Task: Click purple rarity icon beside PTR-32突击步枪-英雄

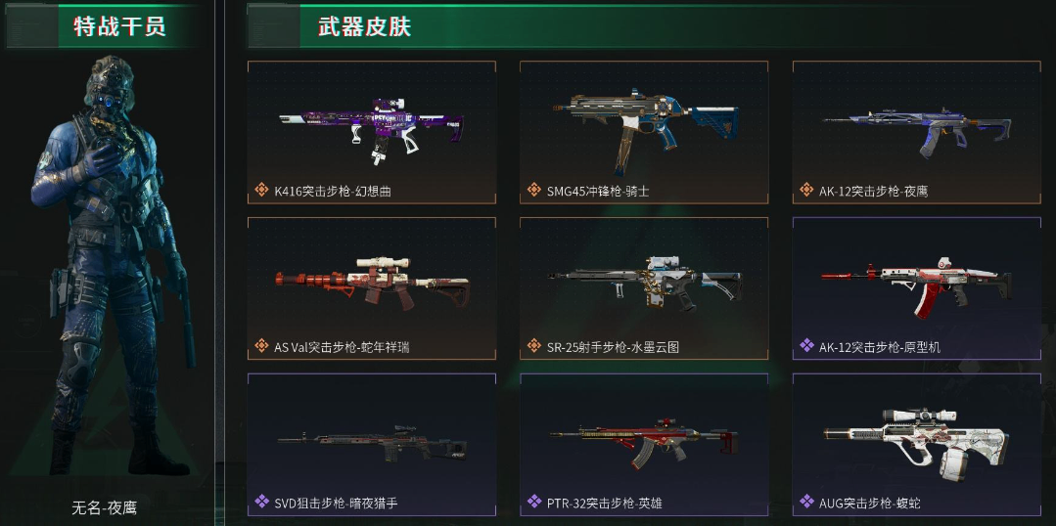Action: point(534,502)
